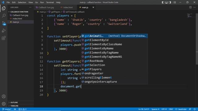Open errors and warnings status indicator
This screenshot has height=111, width=198.
point(23,109)
